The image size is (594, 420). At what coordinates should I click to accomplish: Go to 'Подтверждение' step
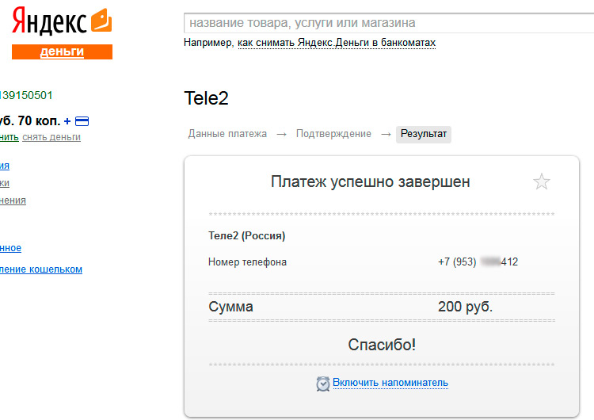pyautogui.click(x=333, y=134)
